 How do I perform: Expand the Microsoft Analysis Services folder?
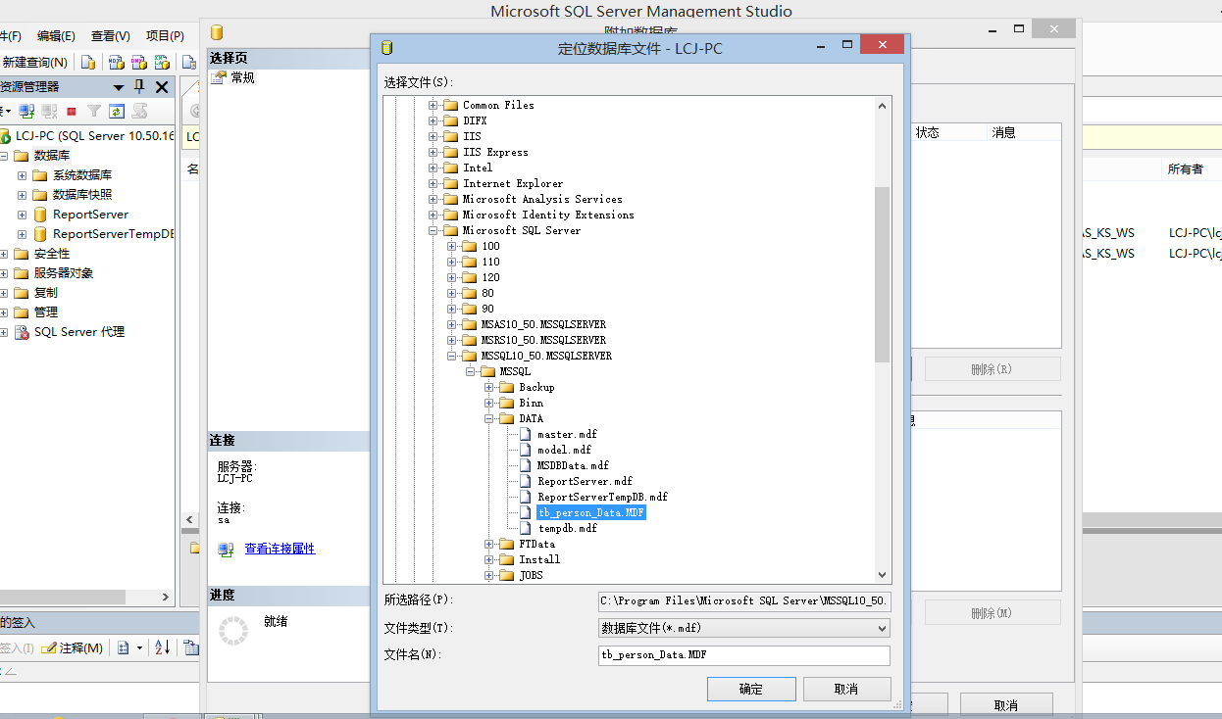point(433,199)
